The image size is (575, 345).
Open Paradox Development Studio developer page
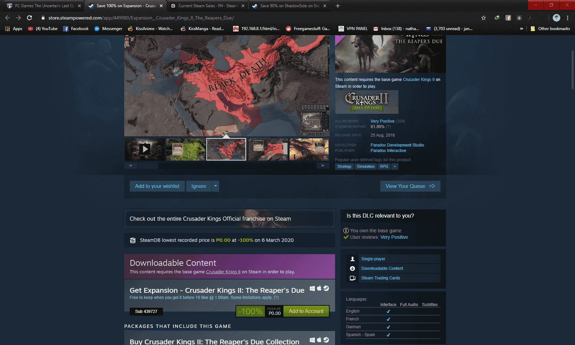click(397, 145)
